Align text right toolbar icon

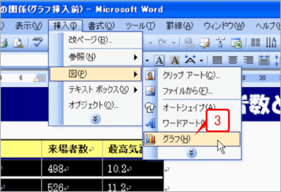pyautogui.click(x=248, y=60)
